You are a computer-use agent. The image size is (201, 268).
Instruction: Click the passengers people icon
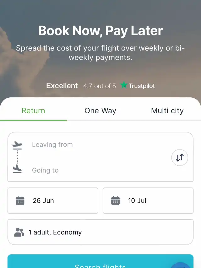click(19, 232)
